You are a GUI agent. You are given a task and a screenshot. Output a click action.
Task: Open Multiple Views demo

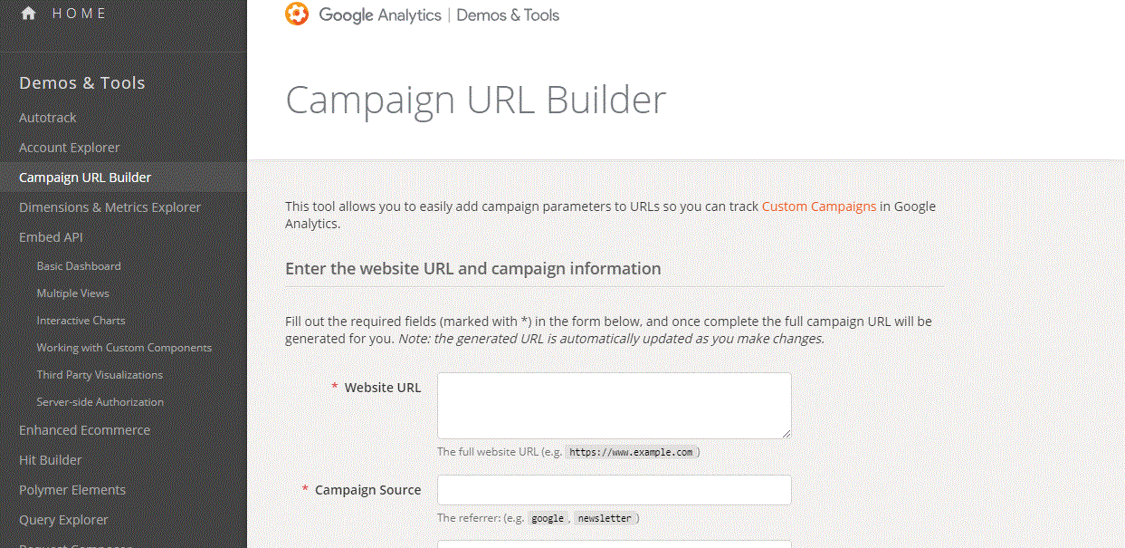point(72,293)
